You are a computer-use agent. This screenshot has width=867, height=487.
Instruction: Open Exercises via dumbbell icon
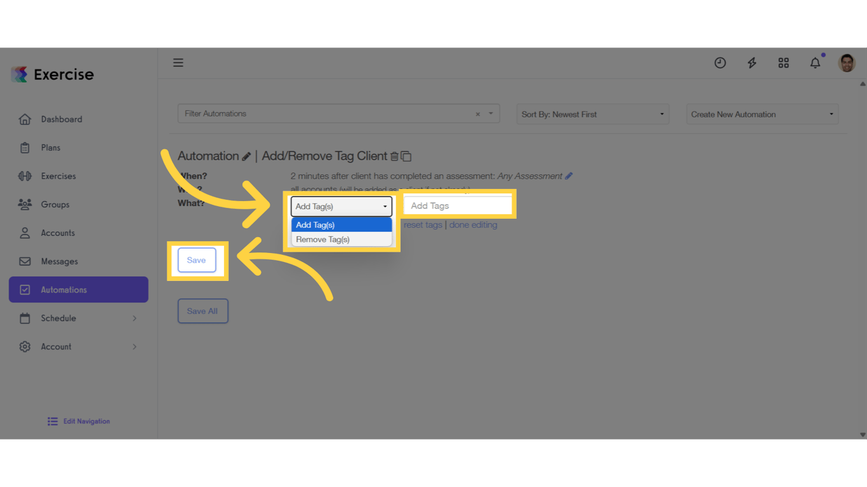click(x=25, y=176)
